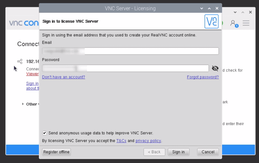Open hamburger menu in VNC Connect window
Screen dimensions: 259x163
click(246, 23)
